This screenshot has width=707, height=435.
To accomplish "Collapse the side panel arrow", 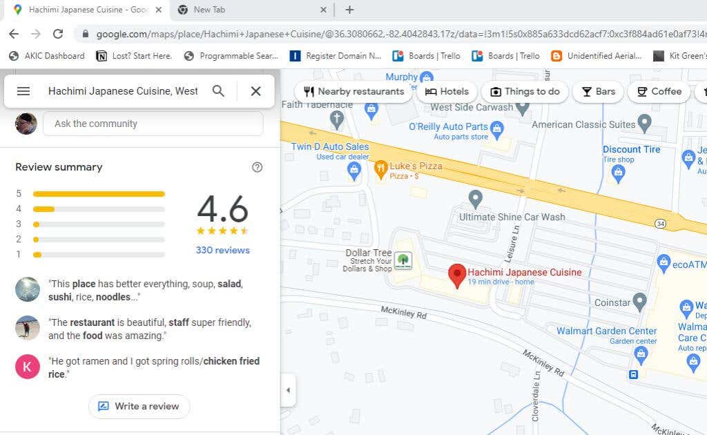I will (x=288, y=390).
